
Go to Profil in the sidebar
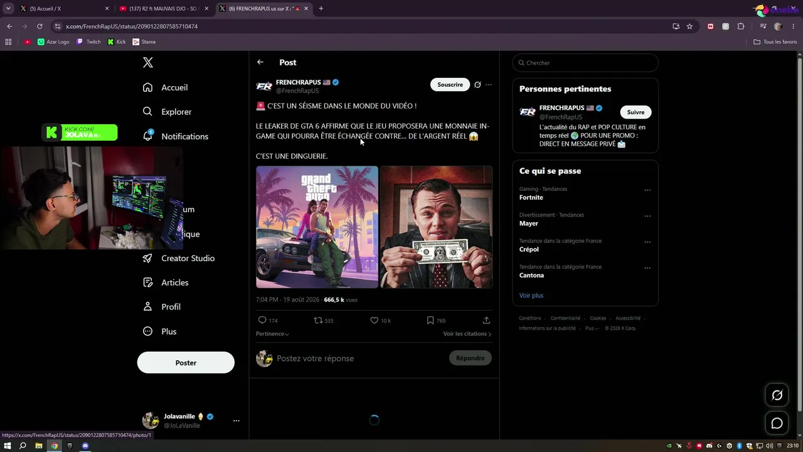(162, 307)
